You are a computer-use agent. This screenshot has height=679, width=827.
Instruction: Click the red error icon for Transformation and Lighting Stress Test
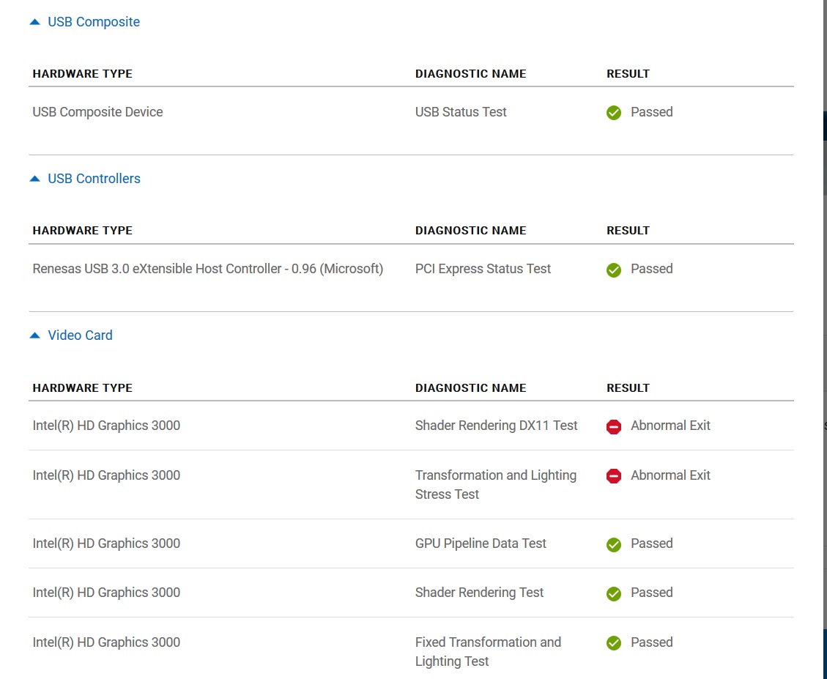(614, 476)
